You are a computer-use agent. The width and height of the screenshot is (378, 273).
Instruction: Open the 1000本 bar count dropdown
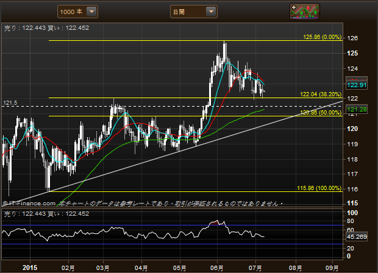[77, 12]
